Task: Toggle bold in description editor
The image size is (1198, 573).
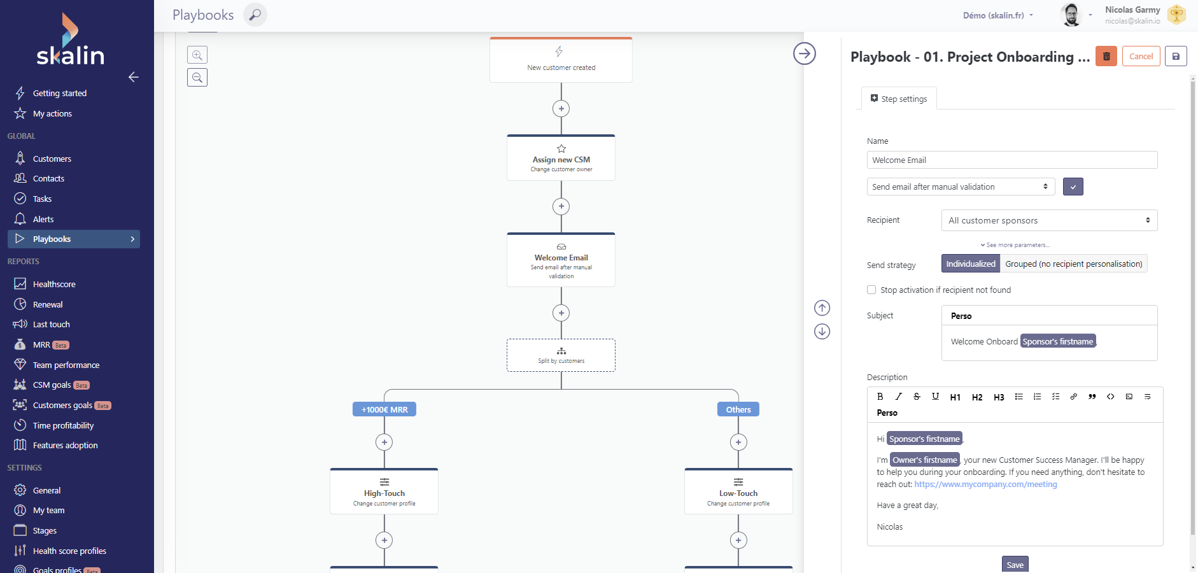Action: tap(880, 397)
